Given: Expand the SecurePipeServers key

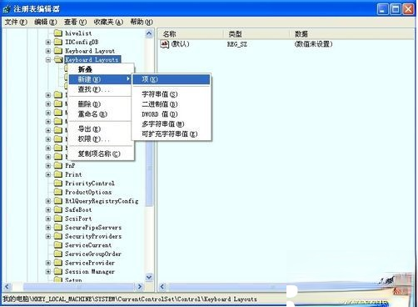Looking at the screenshot, I should [x=48, y=228].
